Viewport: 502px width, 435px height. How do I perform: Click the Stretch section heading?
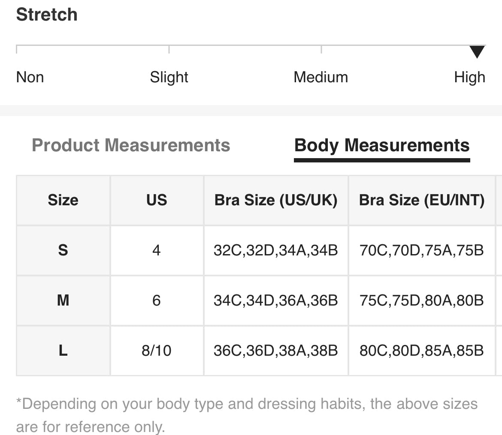tap(47, 15)
